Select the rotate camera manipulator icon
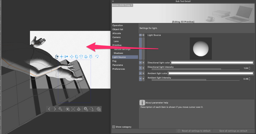This screenshot has height=134, width=256. coord(57,56)
